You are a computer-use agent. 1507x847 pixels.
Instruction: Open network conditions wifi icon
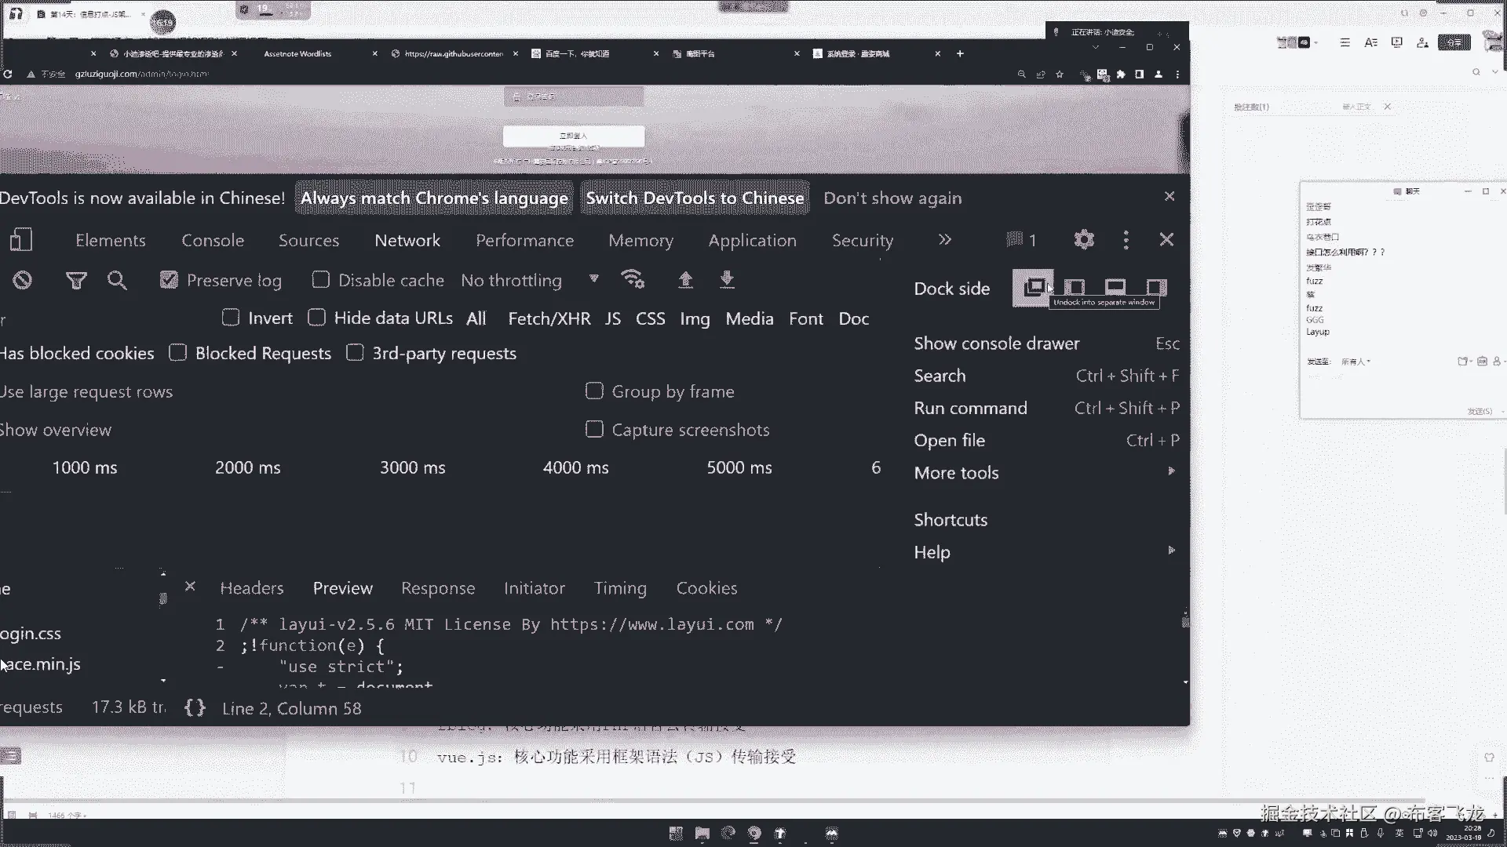click(x=633, y=279)
